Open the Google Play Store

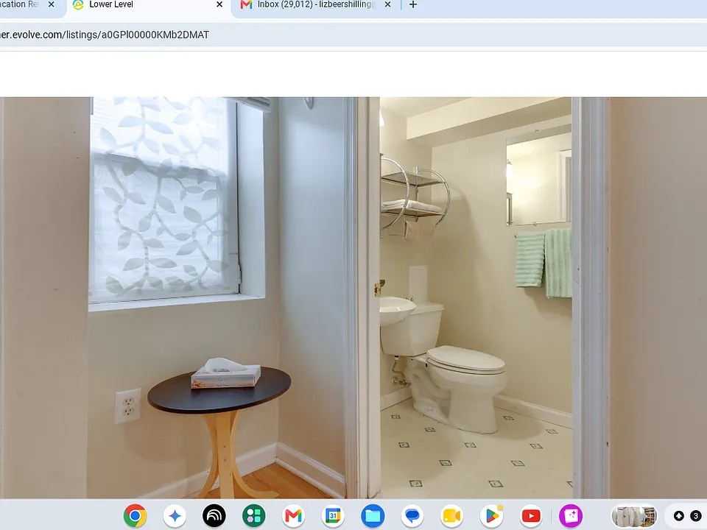tap(492, 515)
